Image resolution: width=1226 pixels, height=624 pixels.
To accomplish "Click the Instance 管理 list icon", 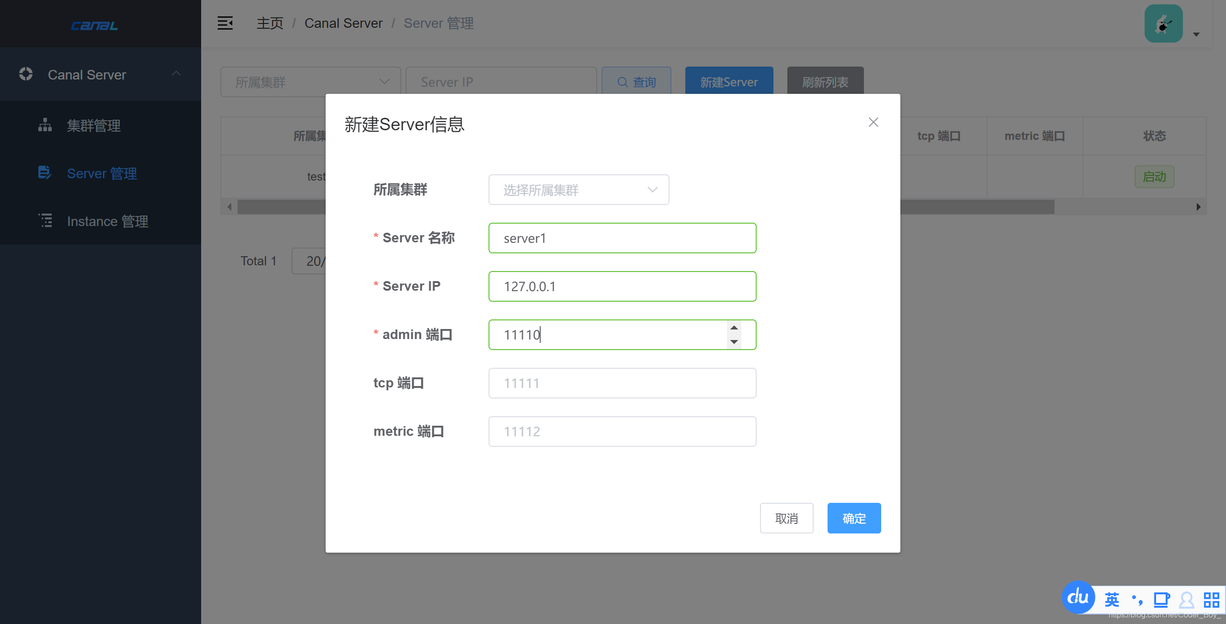I will point(45,220).
